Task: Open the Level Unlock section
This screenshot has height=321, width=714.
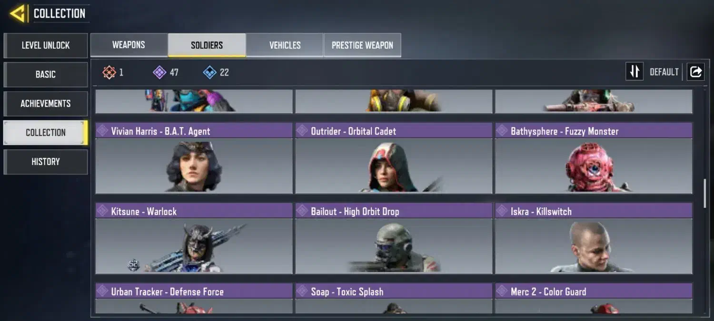Action: point(46,46)
